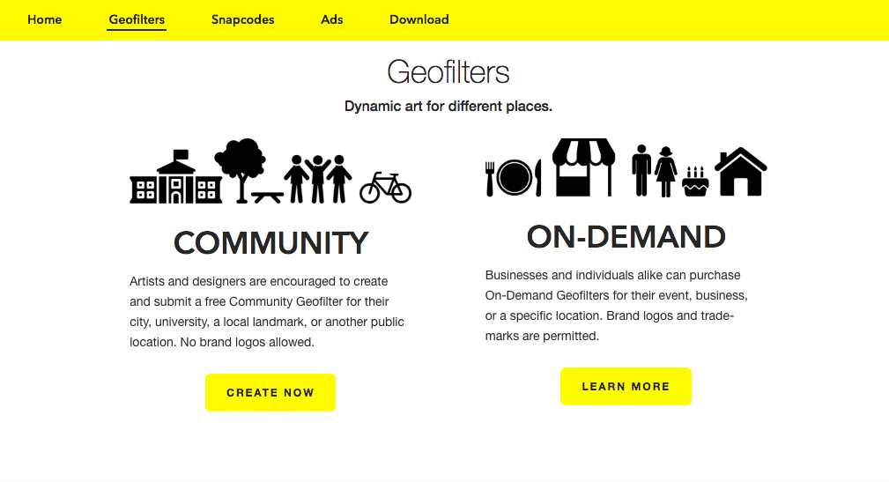The width and height of the screenshot is (889, 482).
Task: Click the three cheering people icon
Action: 317,179
